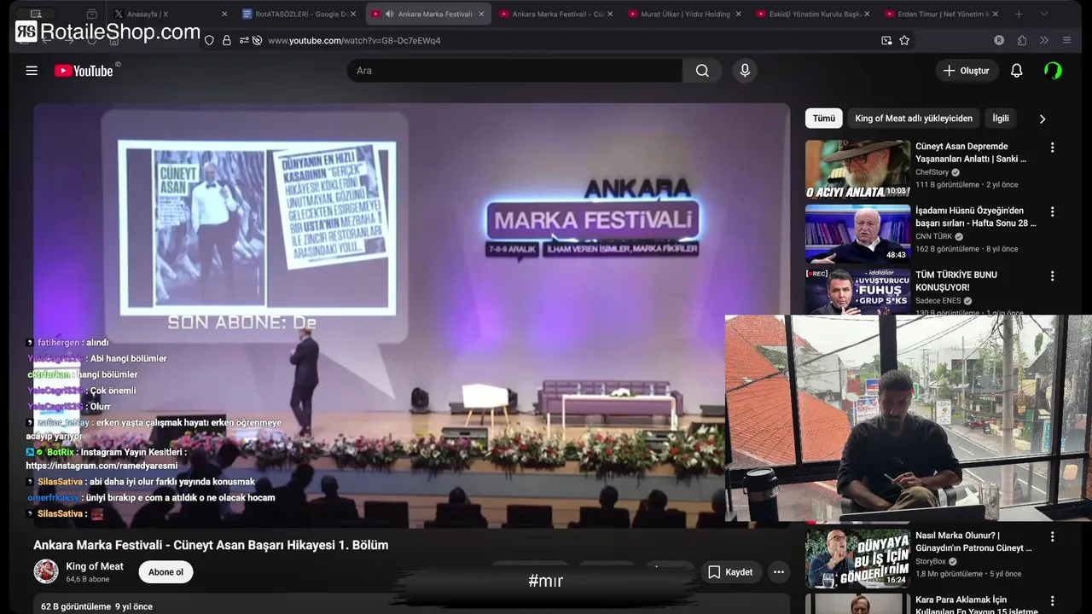Show more toolbar tools via double-chevron
This screenshot has width=1092, height=614.
click(x=1044, y=40)
